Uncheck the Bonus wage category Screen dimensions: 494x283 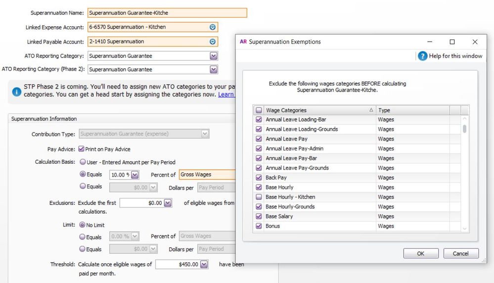point(258,226)
